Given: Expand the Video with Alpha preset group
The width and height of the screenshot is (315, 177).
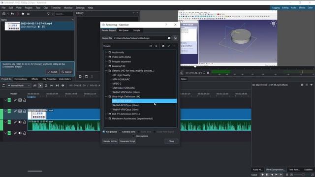Looking at the screenshot, I should click(106, 57).
